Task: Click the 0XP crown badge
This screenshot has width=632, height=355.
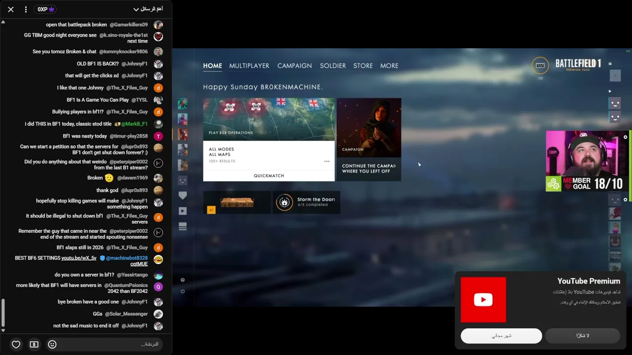Action: pos(46,9)
